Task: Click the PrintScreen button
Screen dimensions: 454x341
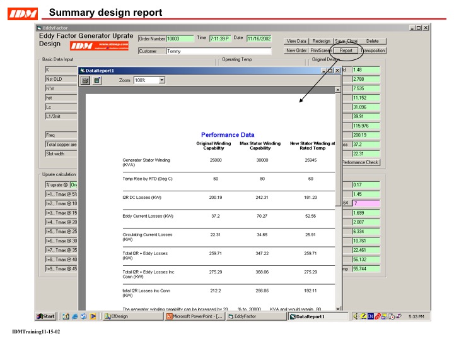Action: point(322,51)
